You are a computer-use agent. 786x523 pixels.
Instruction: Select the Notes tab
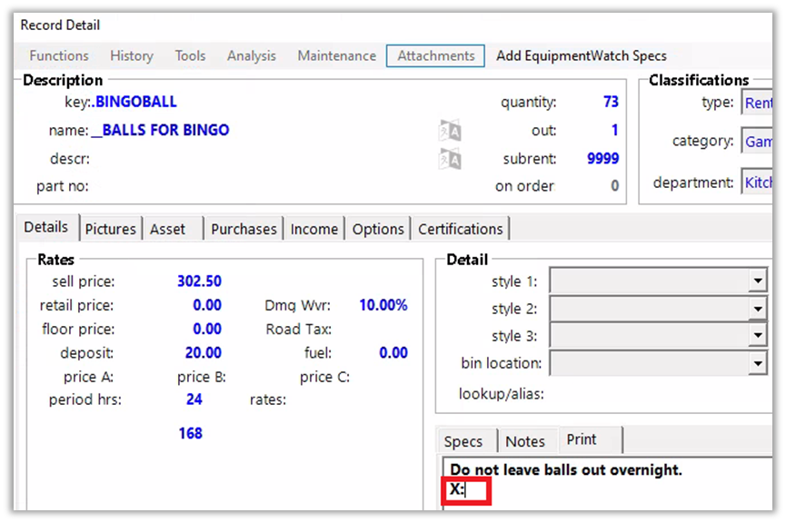525,441
